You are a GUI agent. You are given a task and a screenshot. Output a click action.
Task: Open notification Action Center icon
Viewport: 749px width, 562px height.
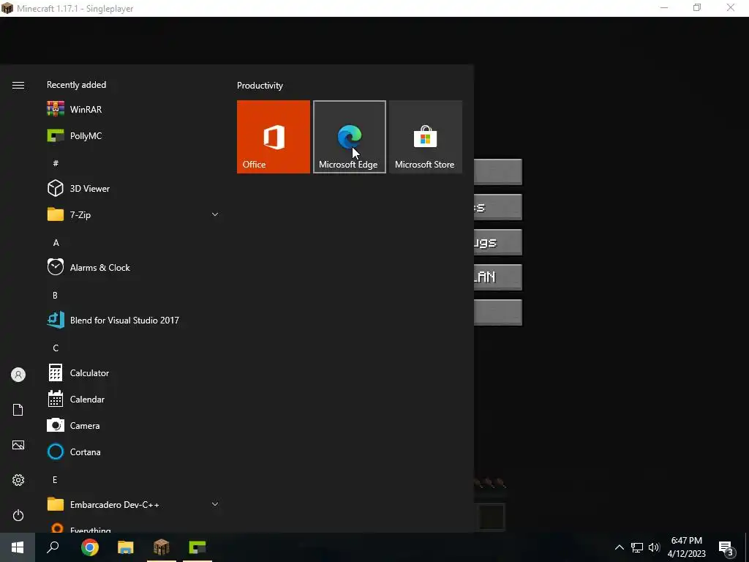pos(726,547)
